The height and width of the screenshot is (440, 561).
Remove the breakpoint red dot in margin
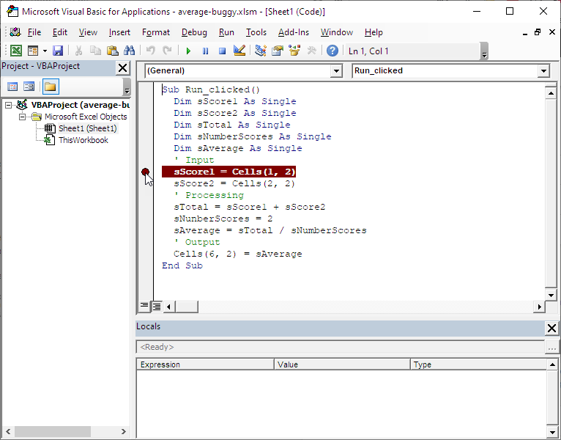[x=145, y=172]
